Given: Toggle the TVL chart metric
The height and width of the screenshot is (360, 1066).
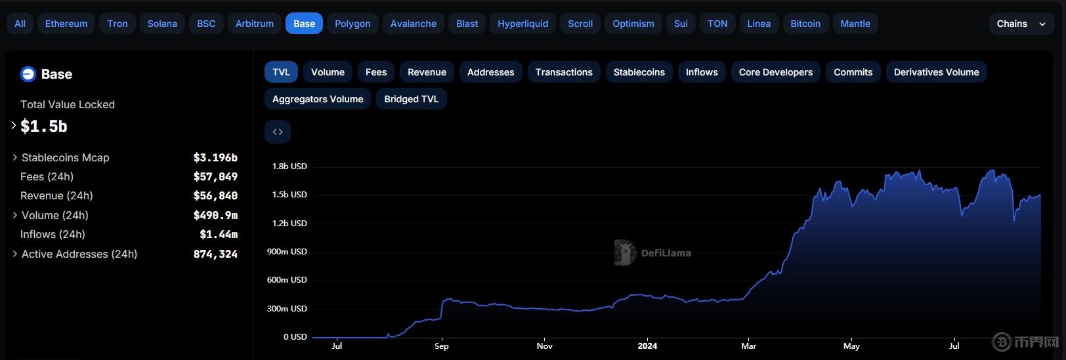Looking at the screenshot, I should 281,72.
